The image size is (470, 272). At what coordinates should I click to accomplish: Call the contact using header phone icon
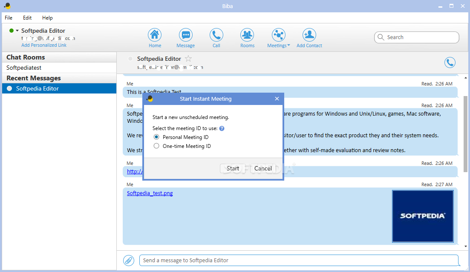point(450,62)
